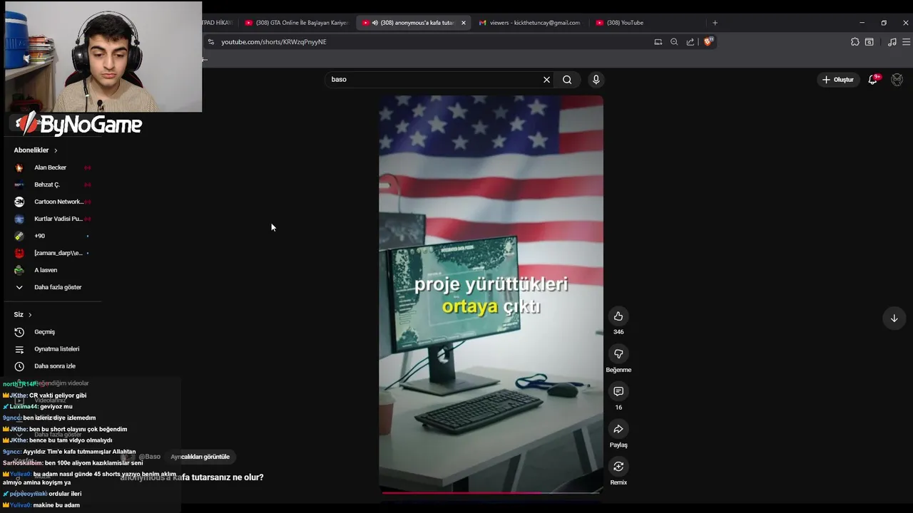Click the chat message 'geviyoz mu'
This screenshot has width=913, height=513.
point(56,407)
